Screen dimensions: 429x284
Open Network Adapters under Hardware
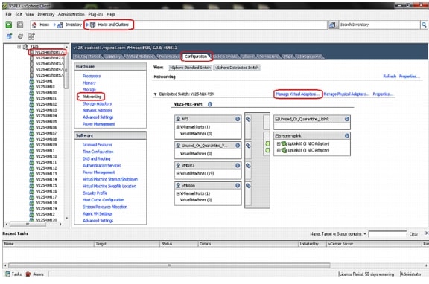[x=98, y=110]
